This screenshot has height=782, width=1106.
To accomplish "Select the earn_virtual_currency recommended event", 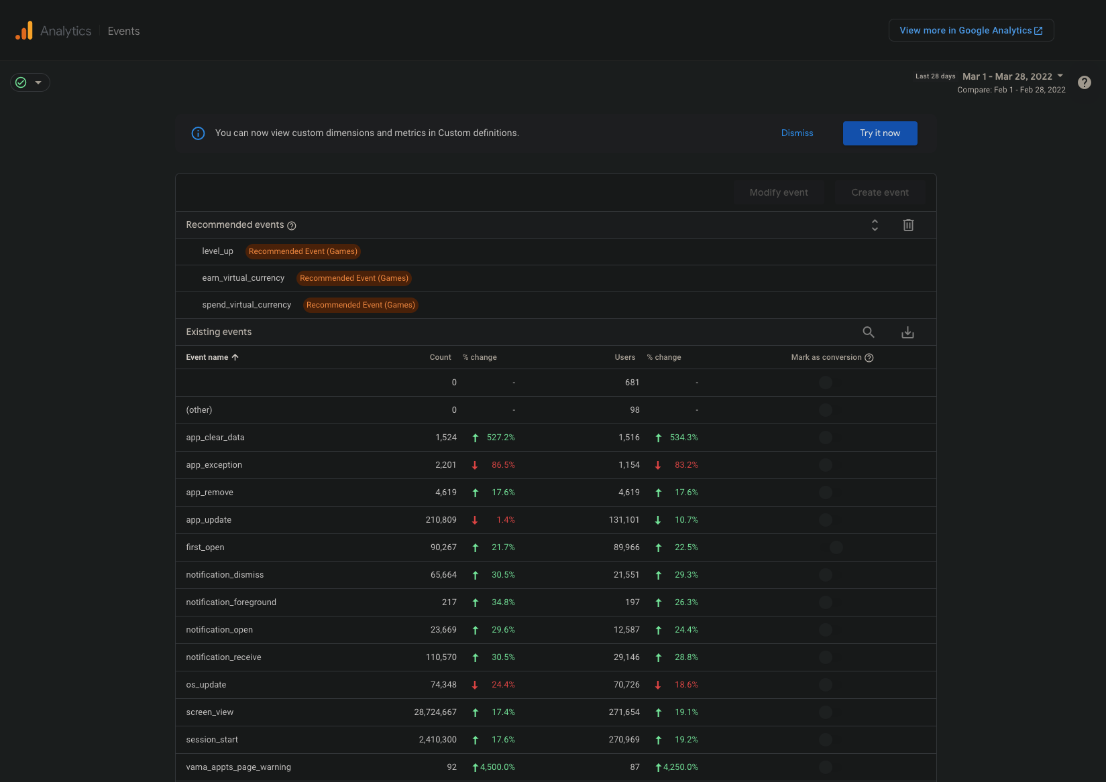I will click(243, 278).
